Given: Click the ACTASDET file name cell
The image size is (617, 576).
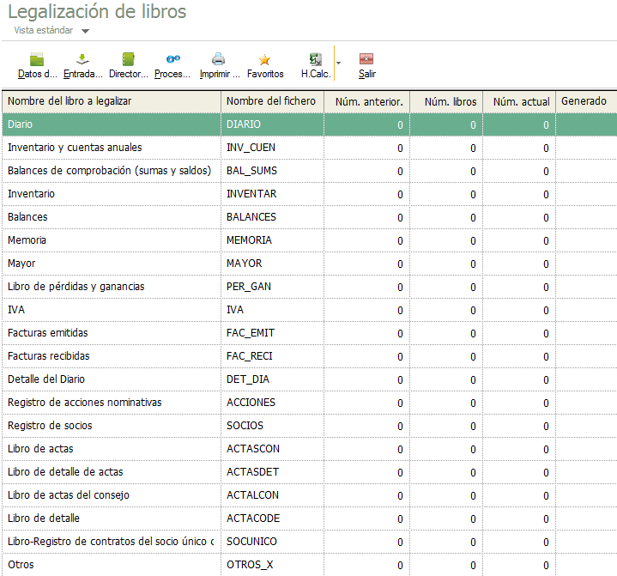Looking at the screenshot, I should click(x=272, y=472).
